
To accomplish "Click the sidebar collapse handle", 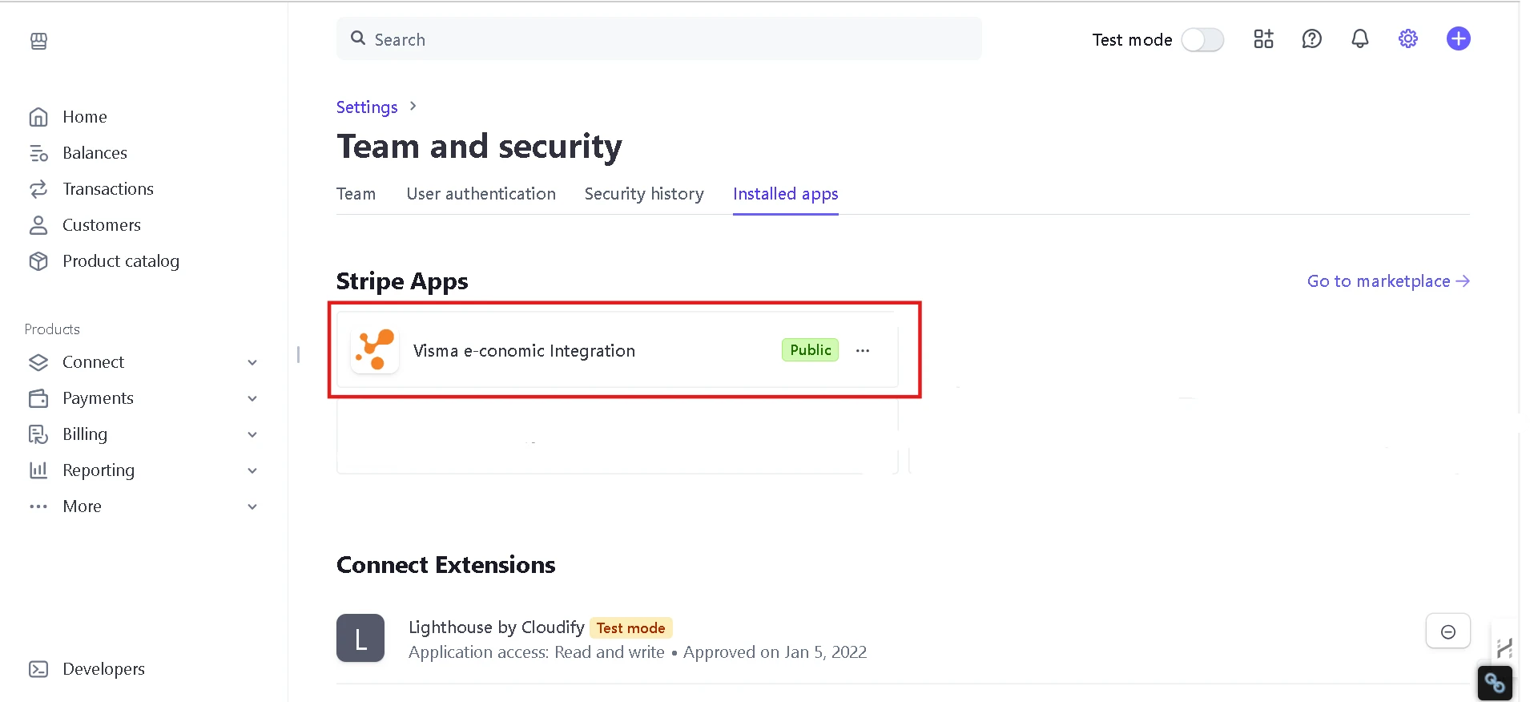I will (298, 354).
